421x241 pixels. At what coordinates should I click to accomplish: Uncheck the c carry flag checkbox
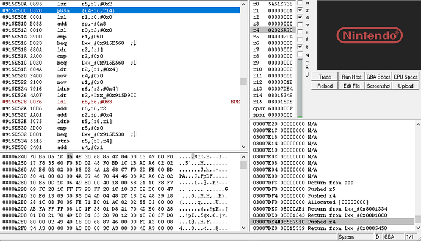tap(300, 17)
